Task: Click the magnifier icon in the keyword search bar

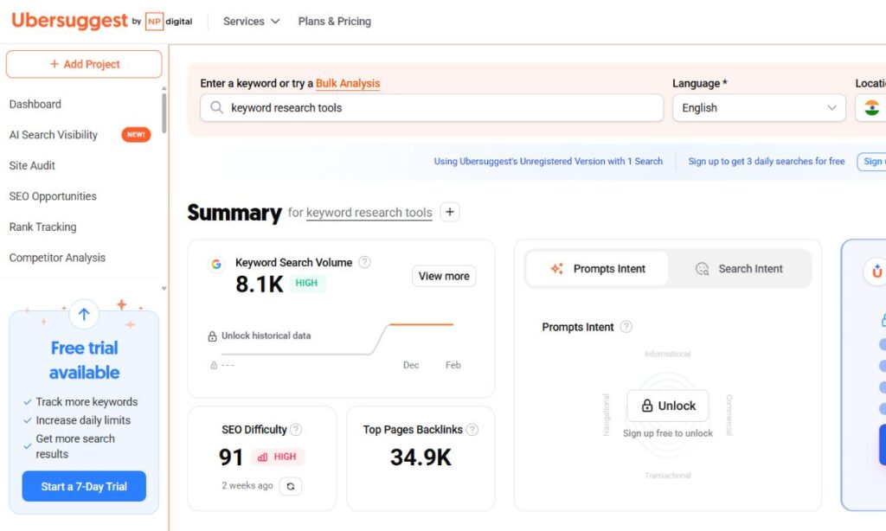Action: tap(217, 107)
